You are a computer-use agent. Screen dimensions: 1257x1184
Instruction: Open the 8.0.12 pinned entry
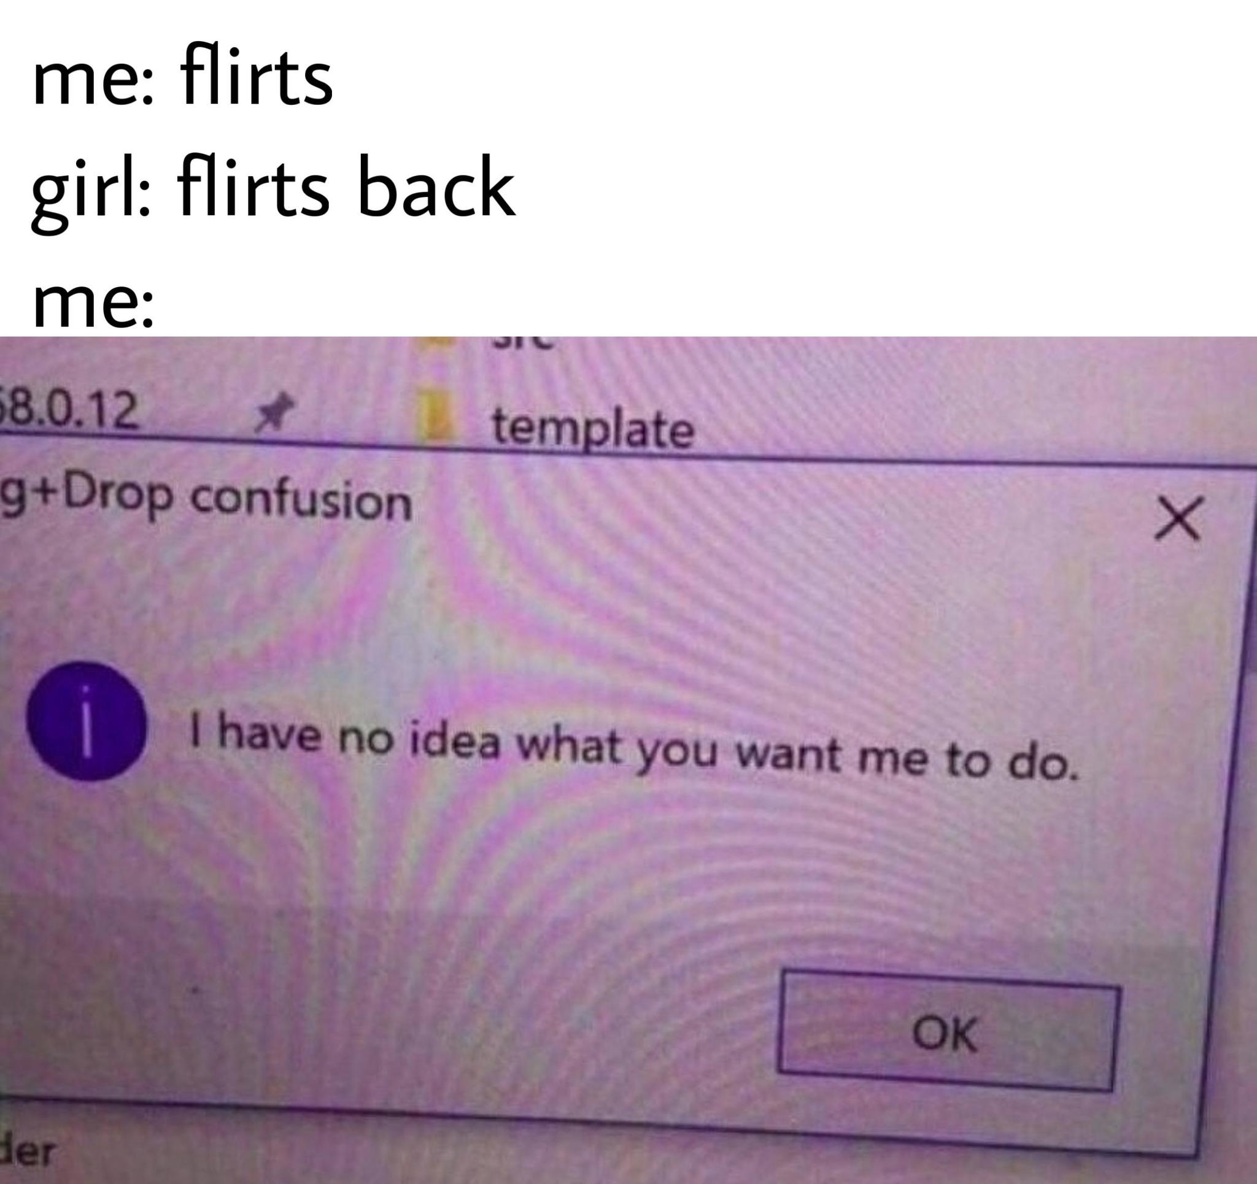coord(69,409)
